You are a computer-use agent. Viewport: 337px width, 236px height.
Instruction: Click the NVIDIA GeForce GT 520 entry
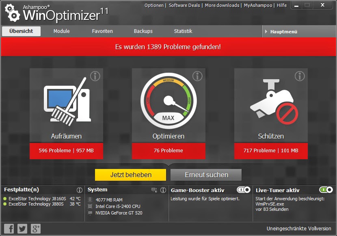pyautogui.click(x=119, y=213)
